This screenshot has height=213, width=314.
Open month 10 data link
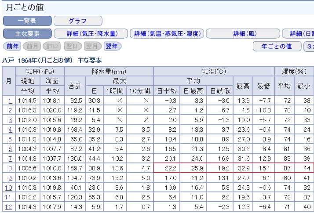click(8, 188)
